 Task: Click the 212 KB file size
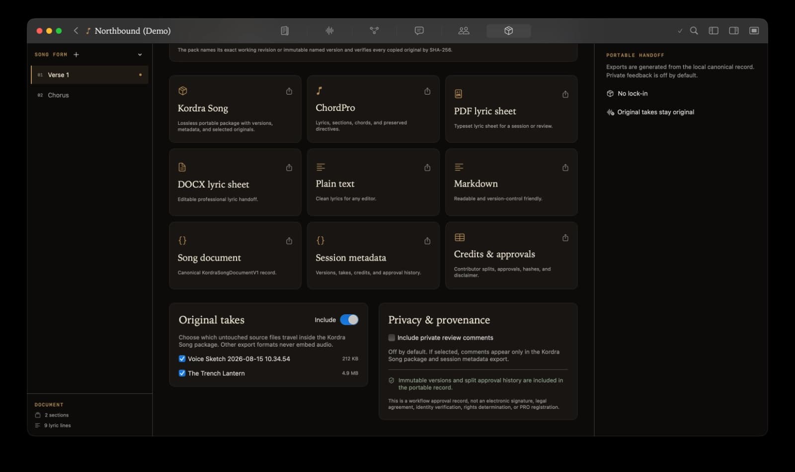pos(350,359)
